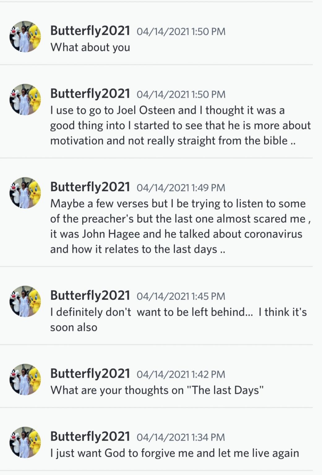Click the "The last Days" question message
The image size is (322, 475).
click(157, 390)
